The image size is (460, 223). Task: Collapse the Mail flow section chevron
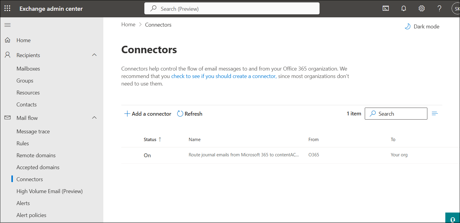pos(94,118)
